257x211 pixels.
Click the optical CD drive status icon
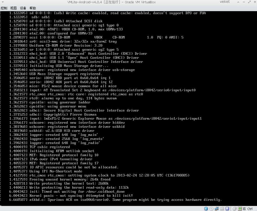click(211, 209)
